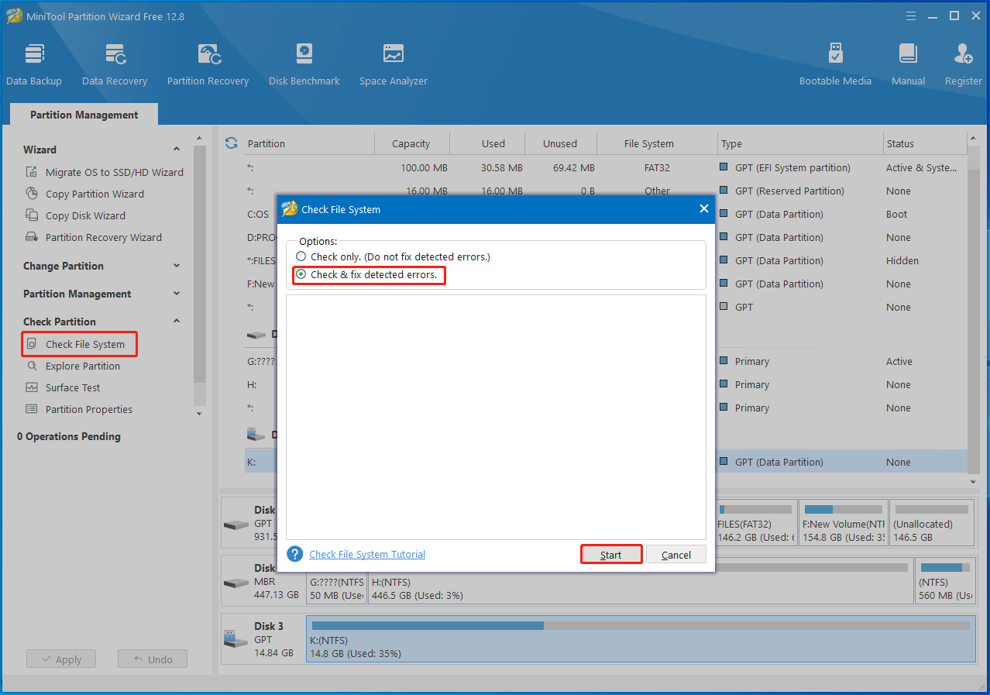Create Bootable Media
The height and width of the screenshot is (695, 990).
coord(835,64)
